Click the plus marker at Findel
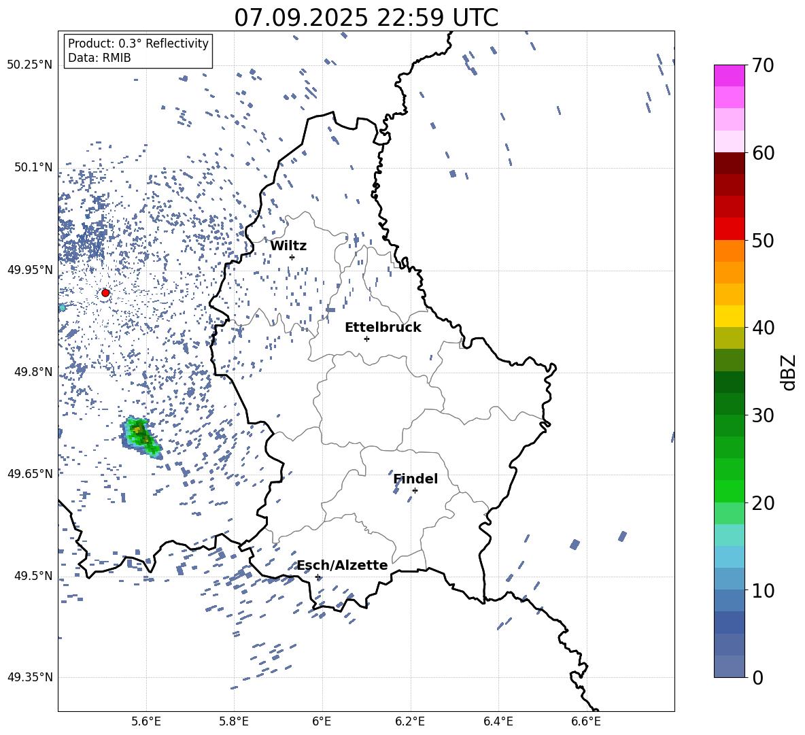 click(415, 491)
